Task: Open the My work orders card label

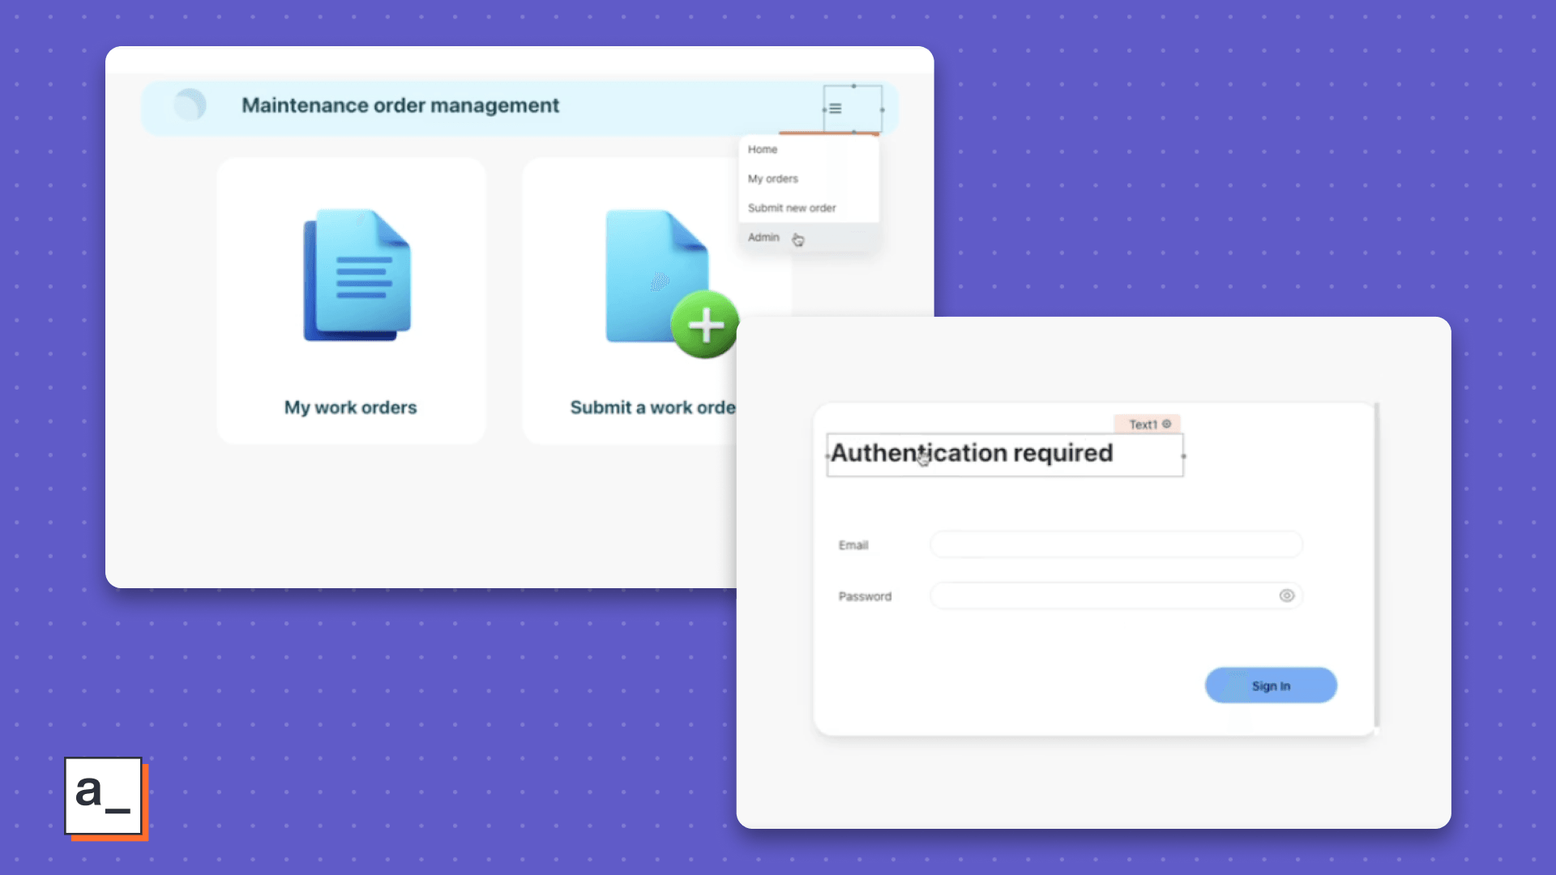Action: (350, 408)
